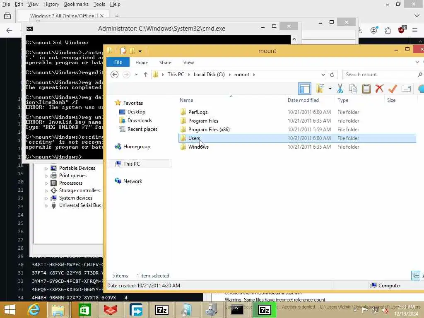Open the Share ribbon tab
Screen dimensions: 424x318
[165, 63]
